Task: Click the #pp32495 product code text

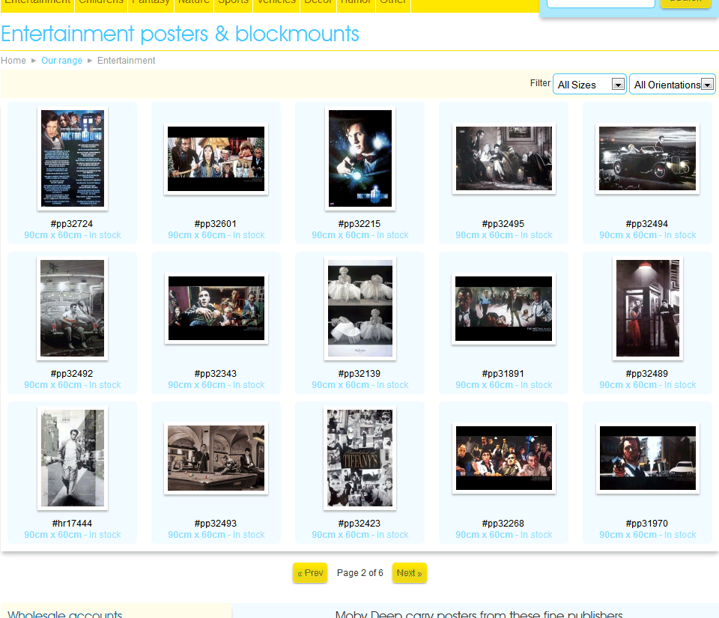Action: coord(503,224)
